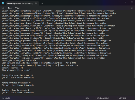
Task: Click the avast_decryptor_badblock.exe line
Action: pos(55,36)
